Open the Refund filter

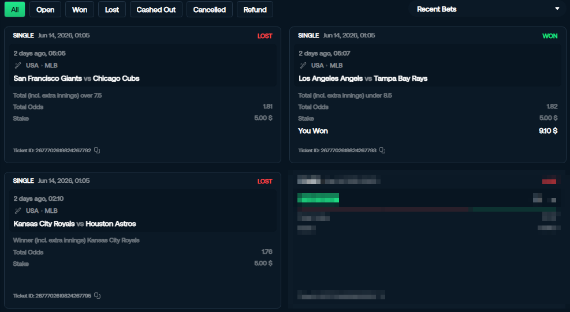(x=255, y=9)
